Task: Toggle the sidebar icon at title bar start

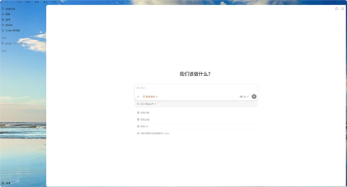Action: (x=2, y=2)
